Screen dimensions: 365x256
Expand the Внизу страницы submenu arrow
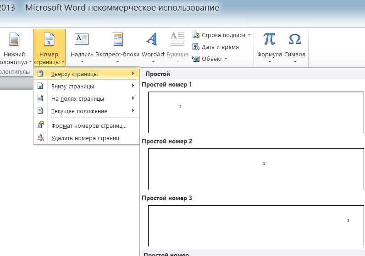(133, 86)
